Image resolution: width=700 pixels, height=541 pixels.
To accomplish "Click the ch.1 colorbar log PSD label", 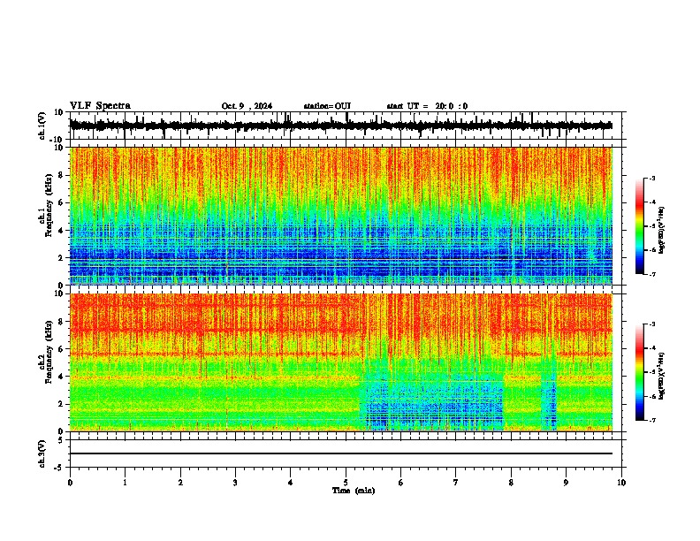I will [x=662, y=230].
